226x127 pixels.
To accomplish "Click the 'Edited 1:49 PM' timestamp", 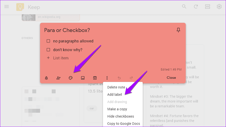I will click(171, 70).
